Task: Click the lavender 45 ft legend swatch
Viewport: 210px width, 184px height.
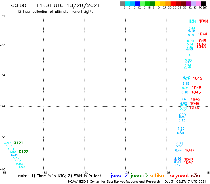Action: point(193,3)
